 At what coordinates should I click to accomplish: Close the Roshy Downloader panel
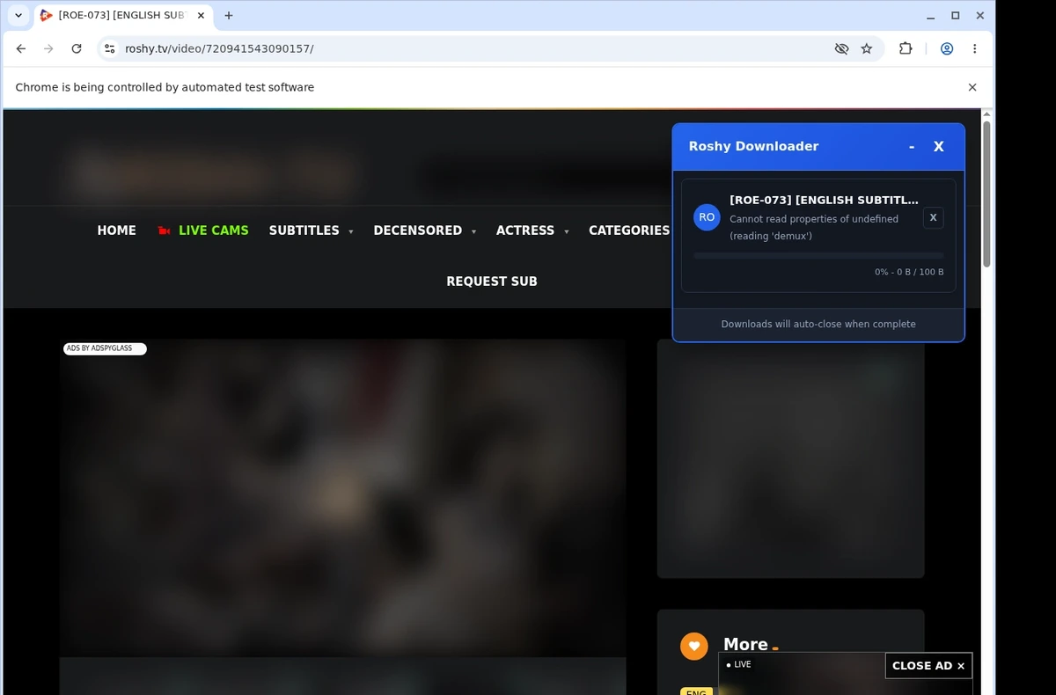pos(939,147)
